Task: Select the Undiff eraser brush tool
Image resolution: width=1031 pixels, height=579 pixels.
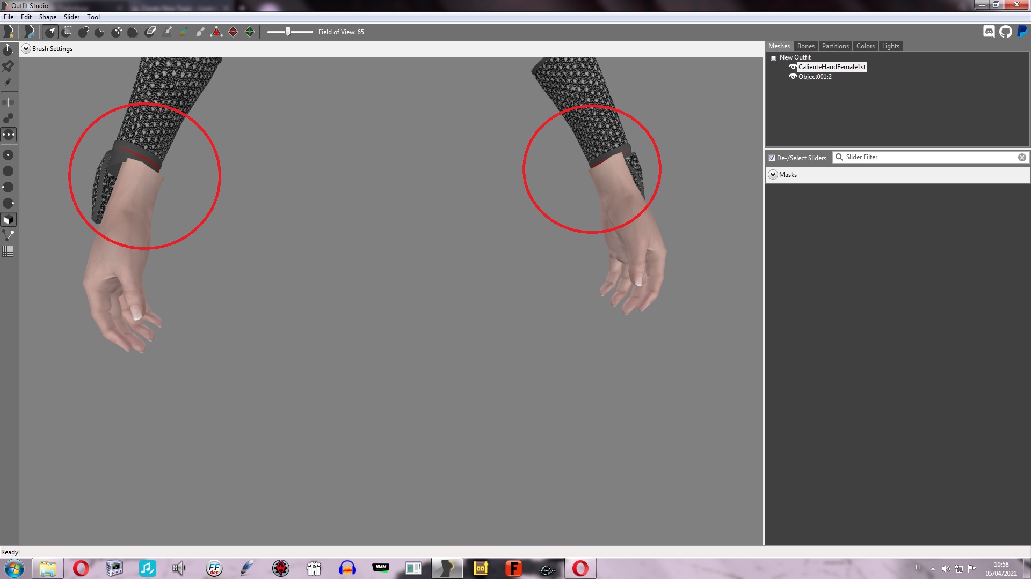Action: coord(150,32)
